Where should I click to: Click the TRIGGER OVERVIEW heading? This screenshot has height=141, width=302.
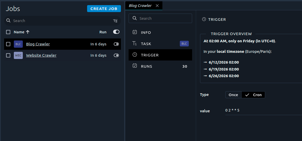point(231,34)
